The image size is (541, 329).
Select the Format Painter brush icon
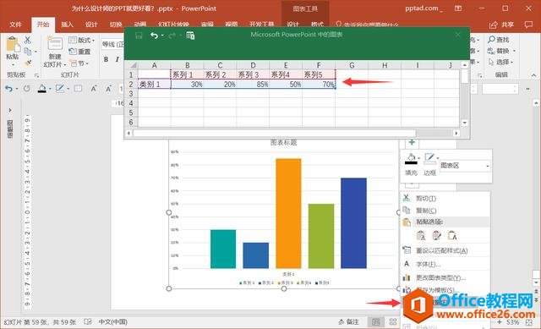click(x=28, y=63)
